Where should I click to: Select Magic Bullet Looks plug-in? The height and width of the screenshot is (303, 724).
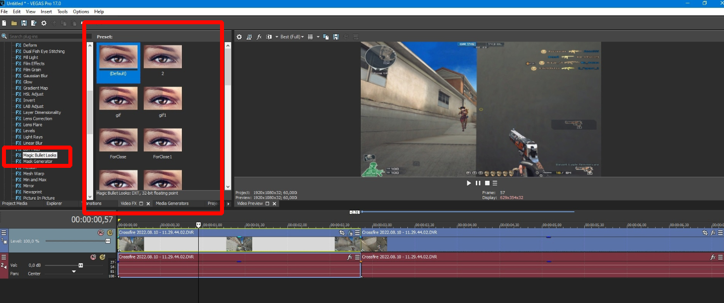click(x=40, y=155)
